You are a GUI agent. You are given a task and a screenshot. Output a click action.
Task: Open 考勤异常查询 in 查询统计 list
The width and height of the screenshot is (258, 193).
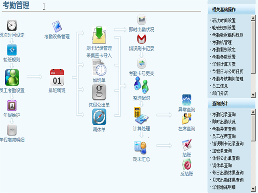point(224,129)
